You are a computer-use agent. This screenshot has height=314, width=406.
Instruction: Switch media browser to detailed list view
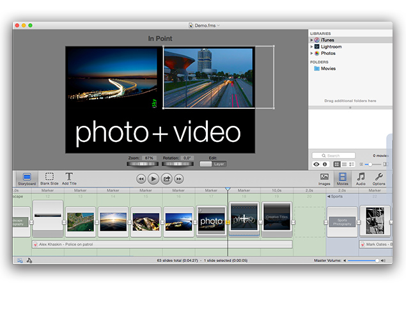click(x=352, y=164)
